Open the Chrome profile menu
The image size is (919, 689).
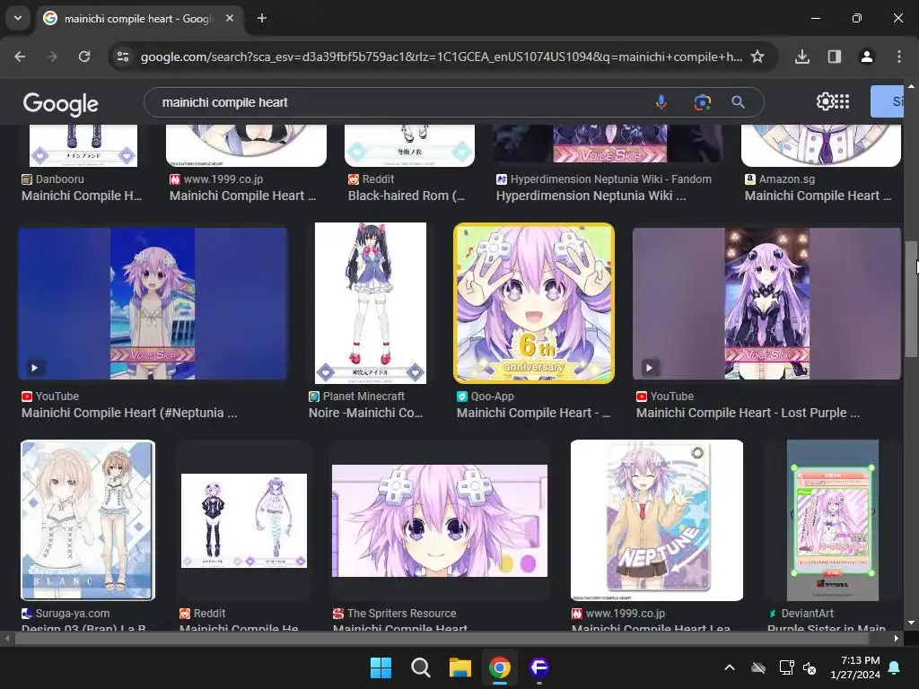point(867,57)
